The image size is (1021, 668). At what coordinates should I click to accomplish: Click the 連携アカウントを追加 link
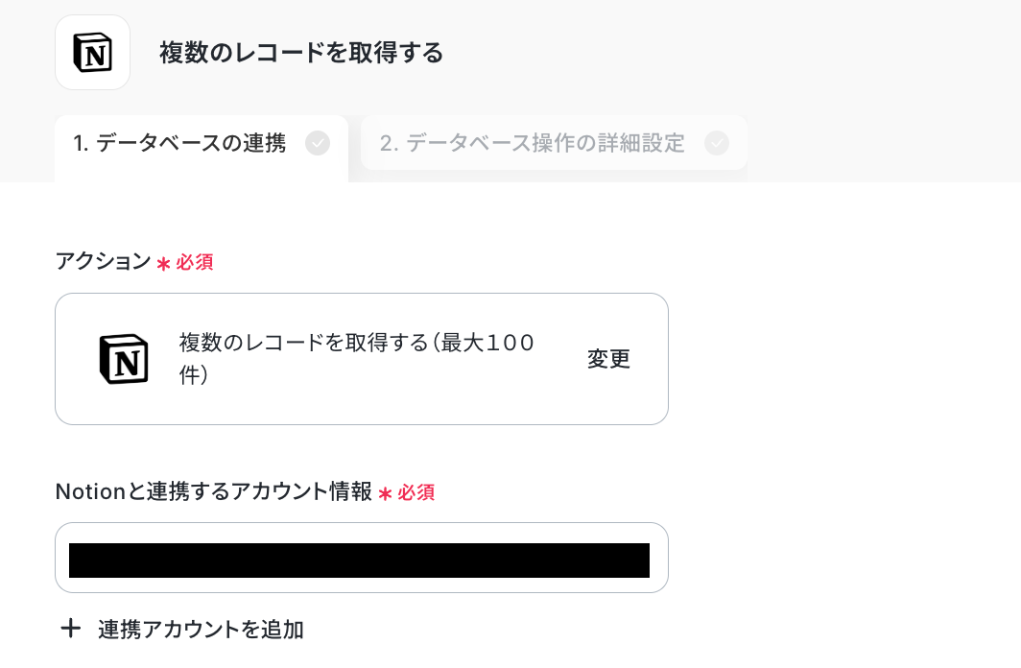[201, 630]
